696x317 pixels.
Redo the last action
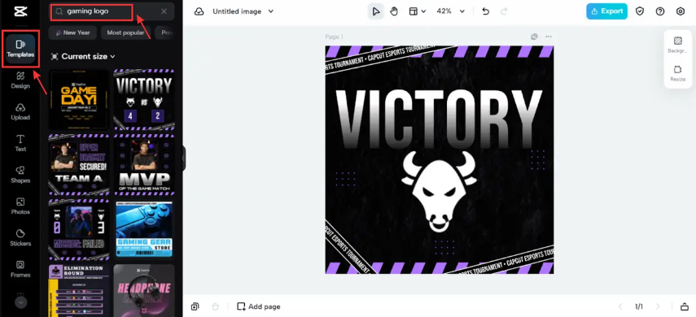click(504, 11)
